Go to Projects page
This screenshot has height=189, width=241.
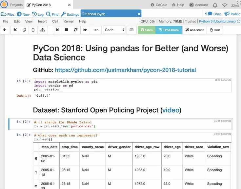(x=16, y=5)
